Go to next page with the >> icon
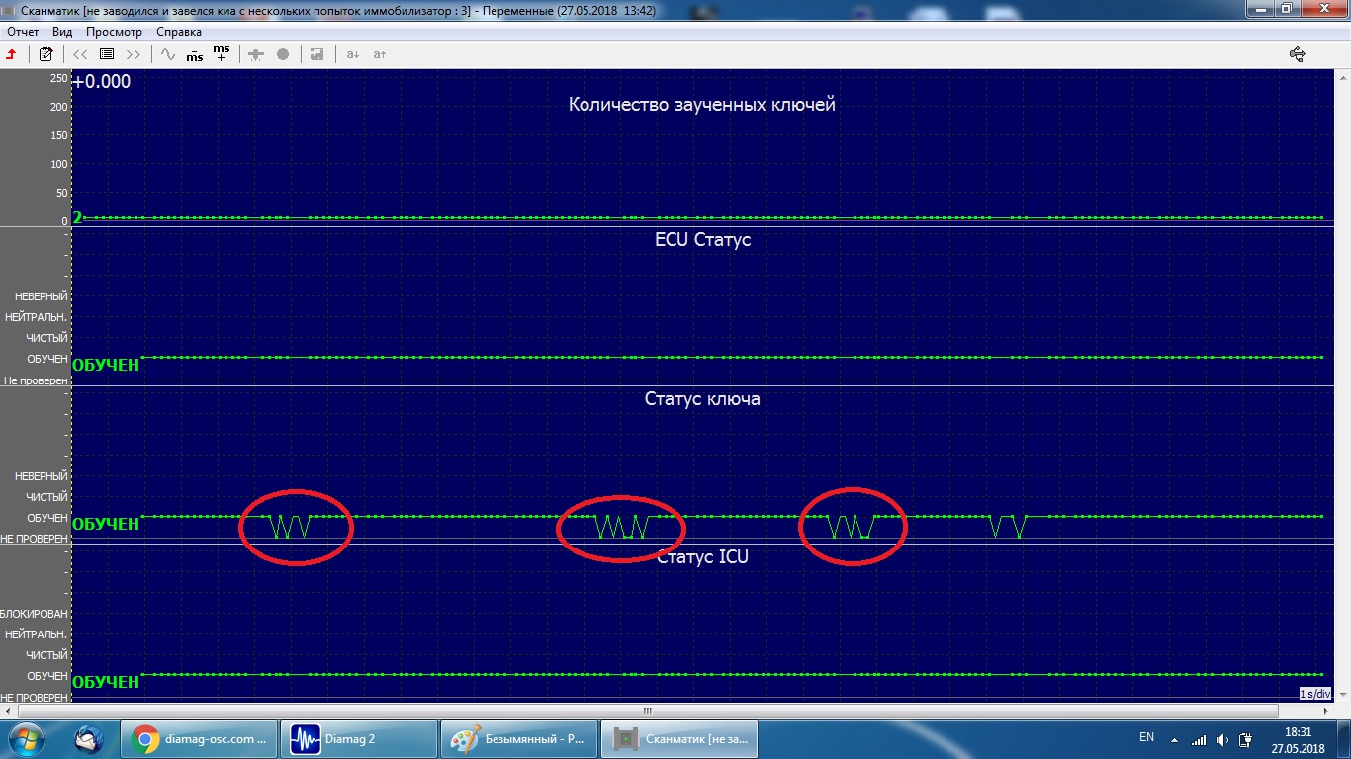Viewport: 1351px width, 759px height. tap(133, 54)
